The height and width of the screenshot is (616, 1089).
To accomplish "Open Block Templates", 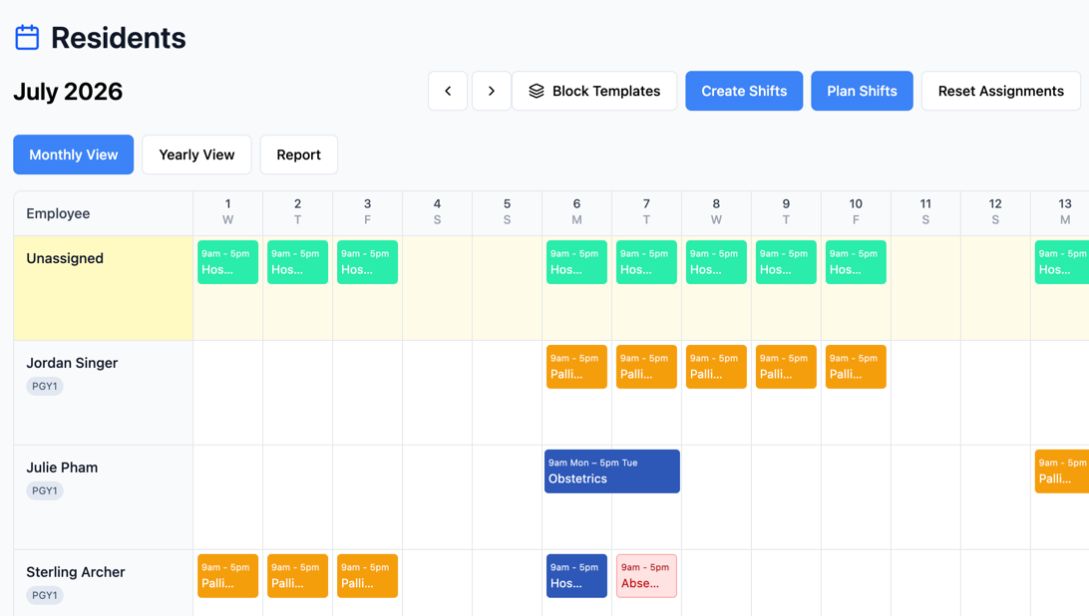I will point(594,91).
